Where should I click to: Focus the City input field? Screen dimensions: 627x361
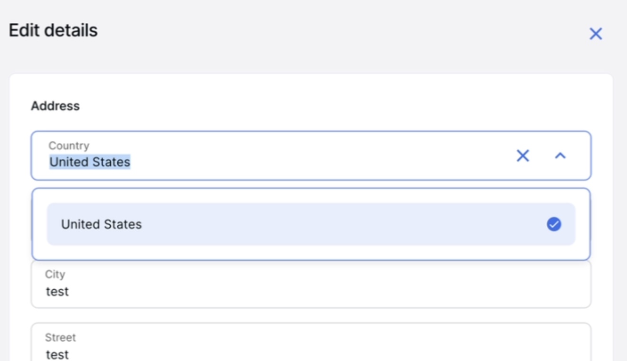click(311, 284)
